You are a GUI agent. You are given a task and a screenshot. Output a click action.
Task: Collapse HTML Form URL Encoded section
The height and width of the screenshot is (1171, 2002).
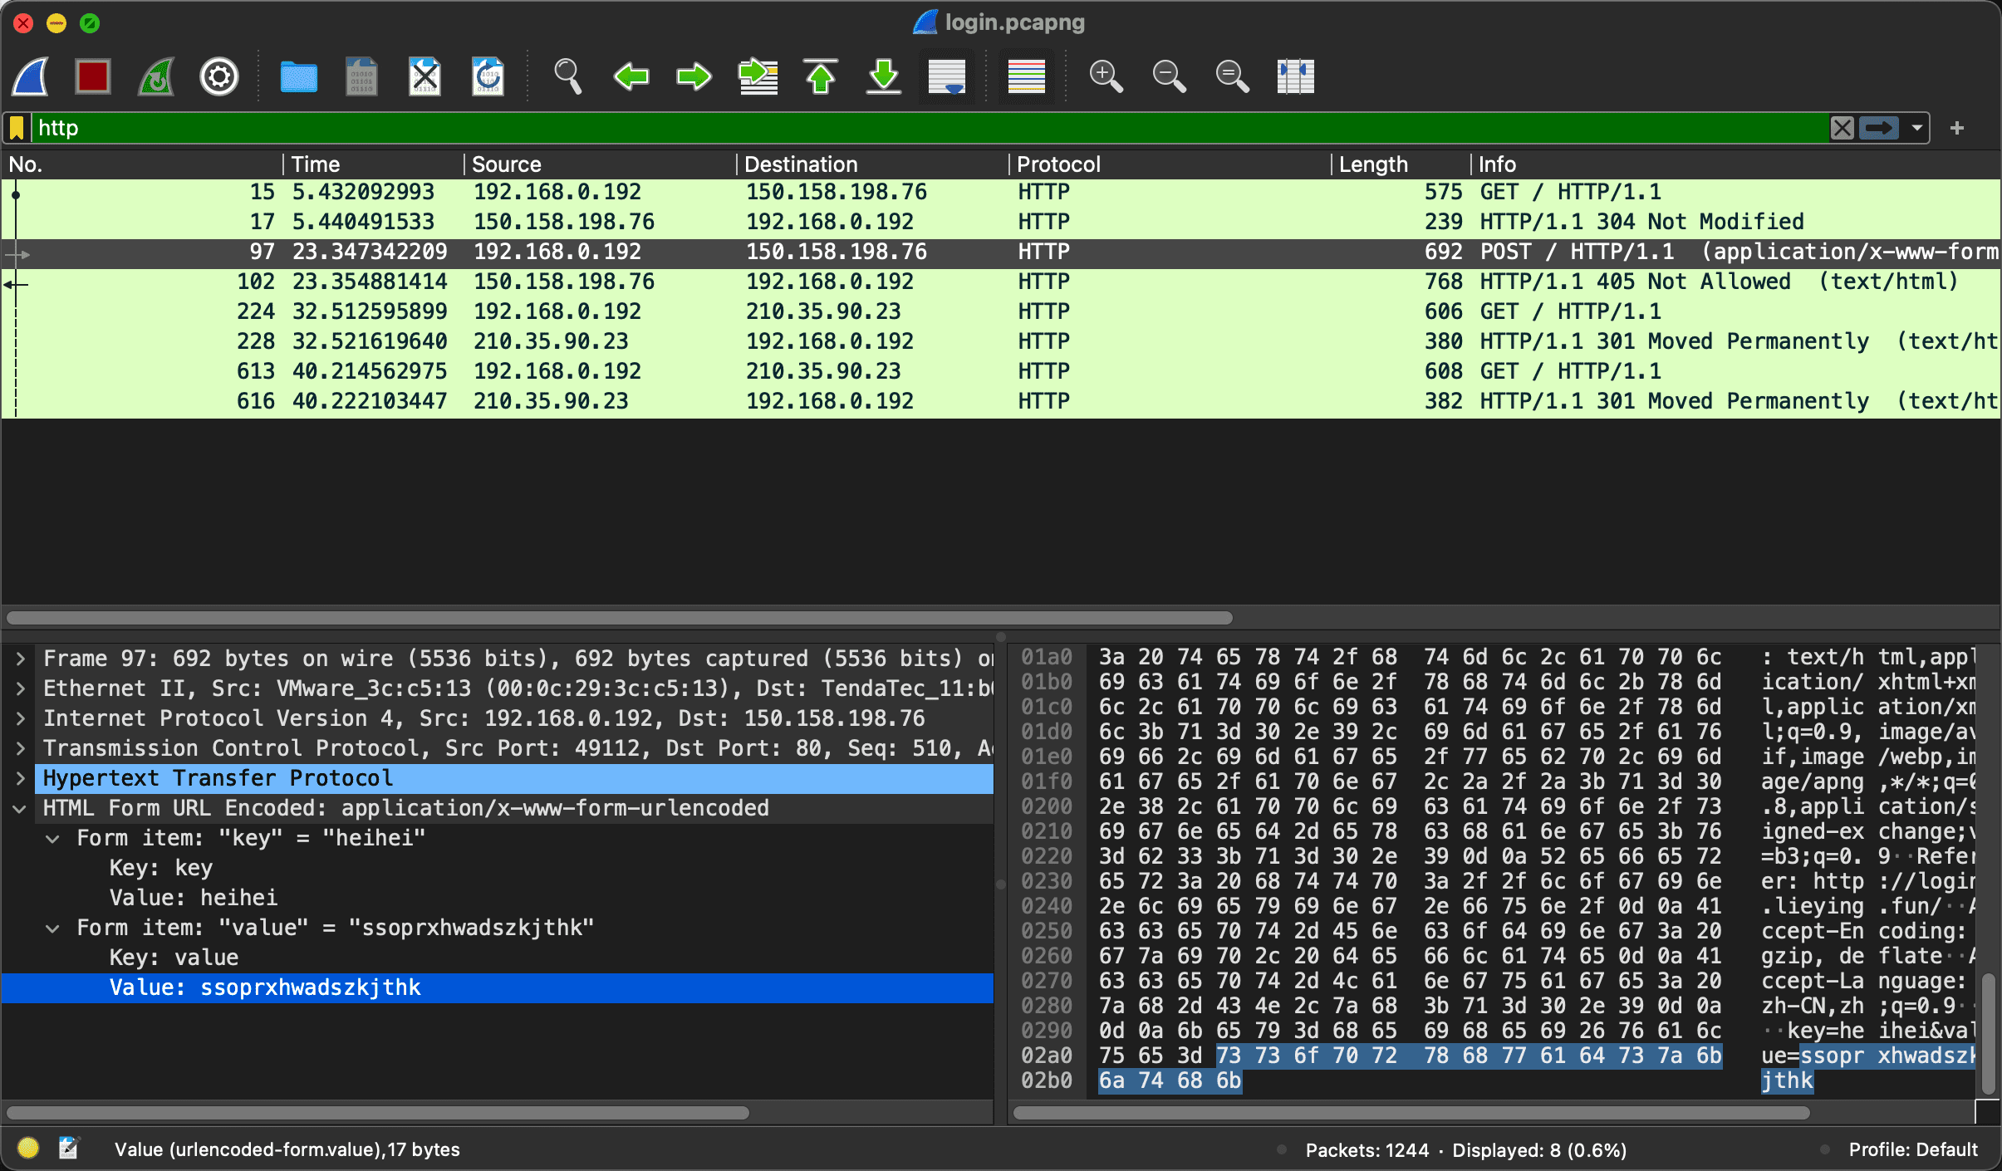click(x=20, y=808)
